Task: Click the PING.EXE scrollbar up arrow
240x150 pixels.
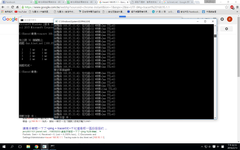Action: coord(215,26)
